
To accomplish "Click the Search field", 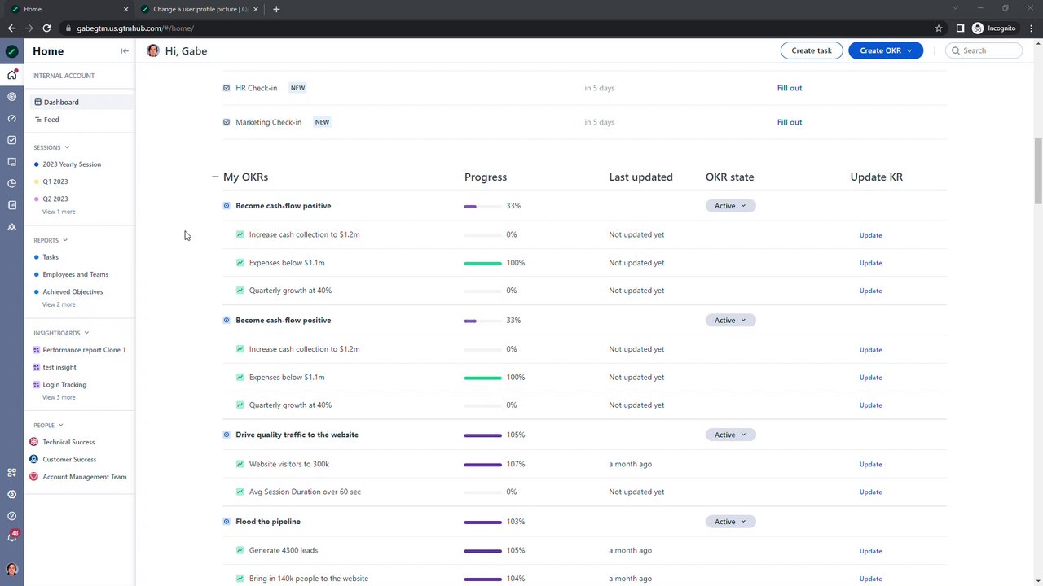I will 984,50.
